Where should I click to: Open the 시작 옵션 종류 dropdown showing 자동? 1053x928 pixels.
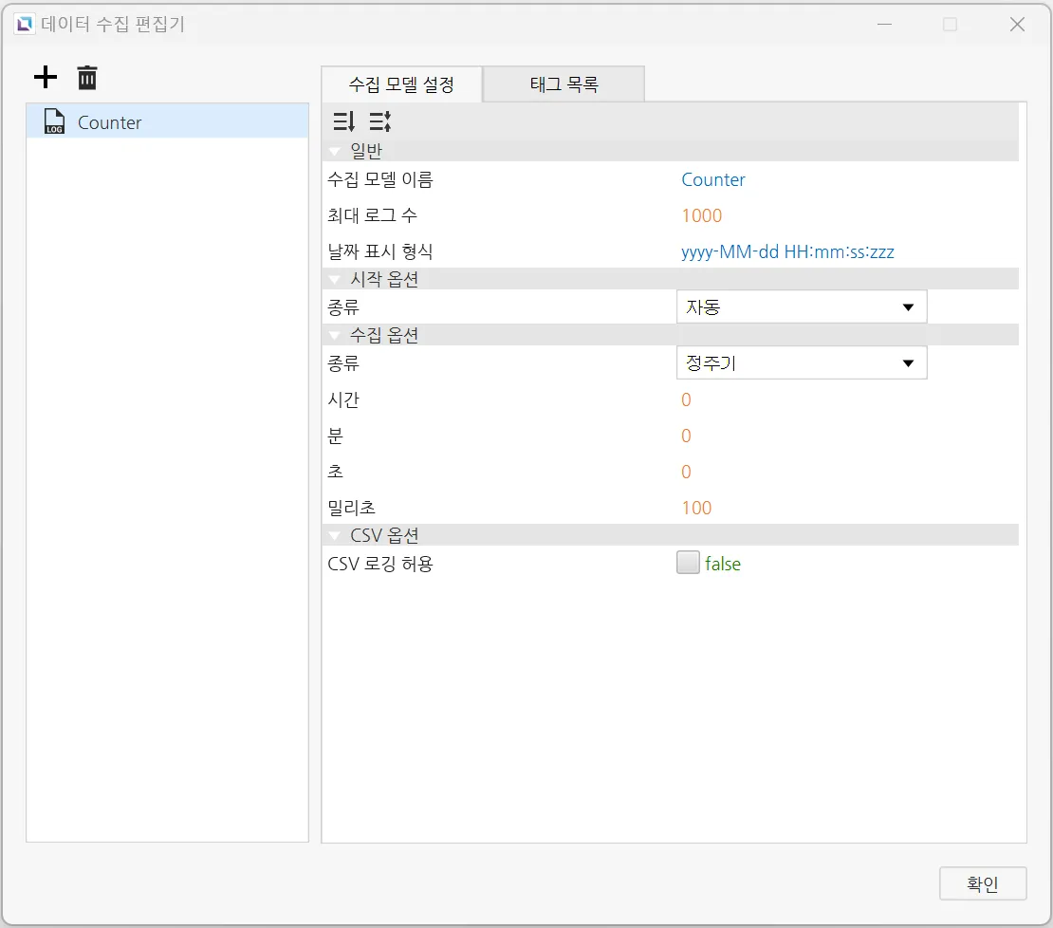tap(801, 307)
